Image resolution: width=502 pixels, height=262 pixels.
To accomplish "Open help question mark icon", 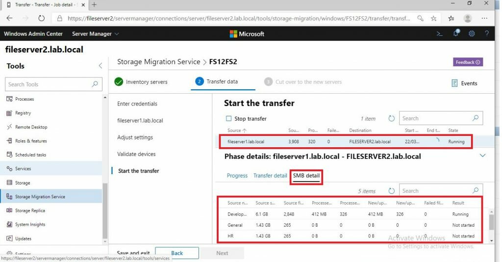I will pos(487,33).
